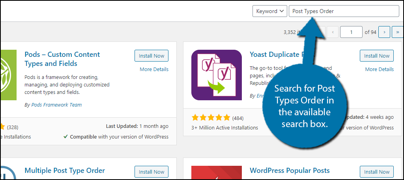Click the (328) ratings count of Pods
This screenshot has height=180, width=404.
point(13,127)
